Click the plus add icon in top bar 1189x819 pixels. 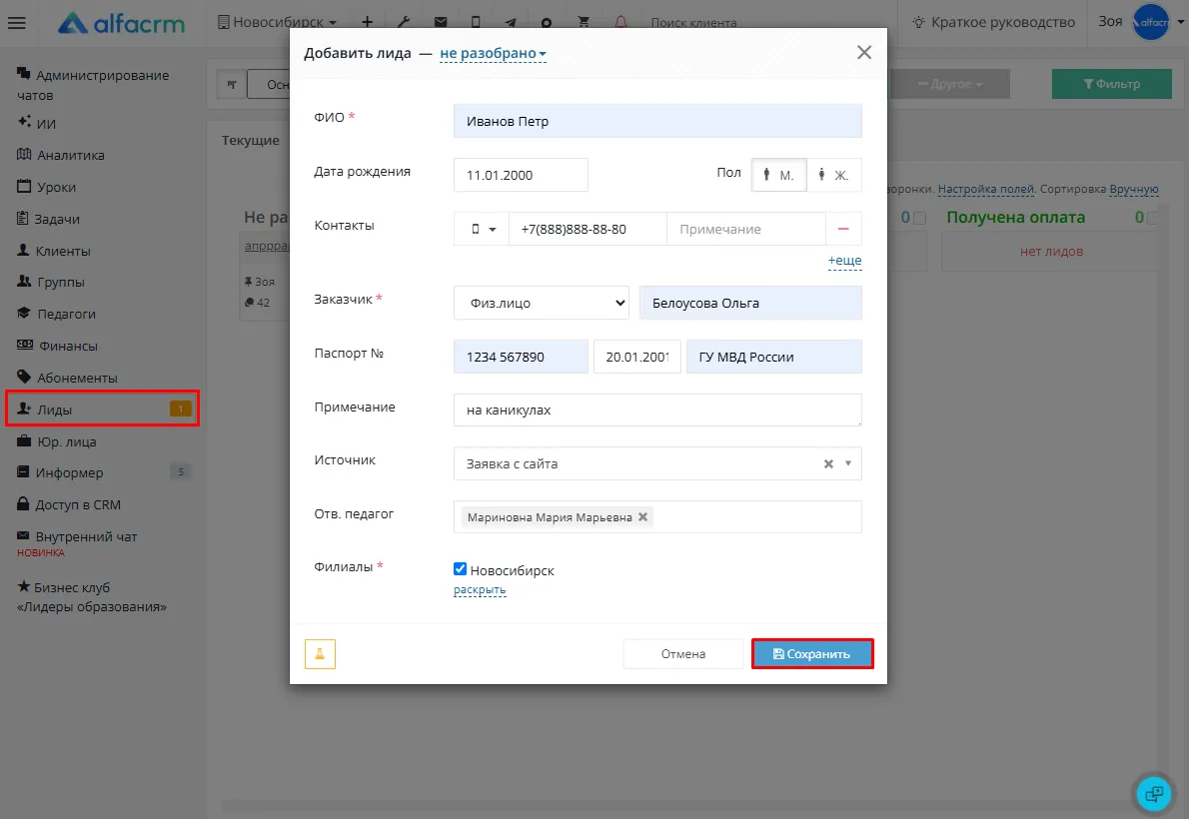pos(367,22)
